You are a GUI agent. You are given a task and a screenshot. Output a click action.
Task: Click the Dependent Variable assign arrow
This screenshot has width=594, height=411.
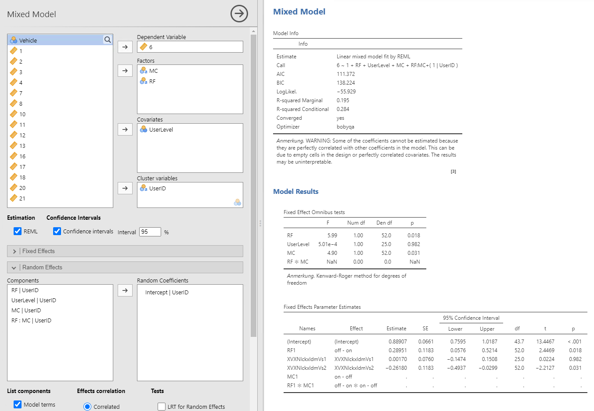click(x=125, y=47)
